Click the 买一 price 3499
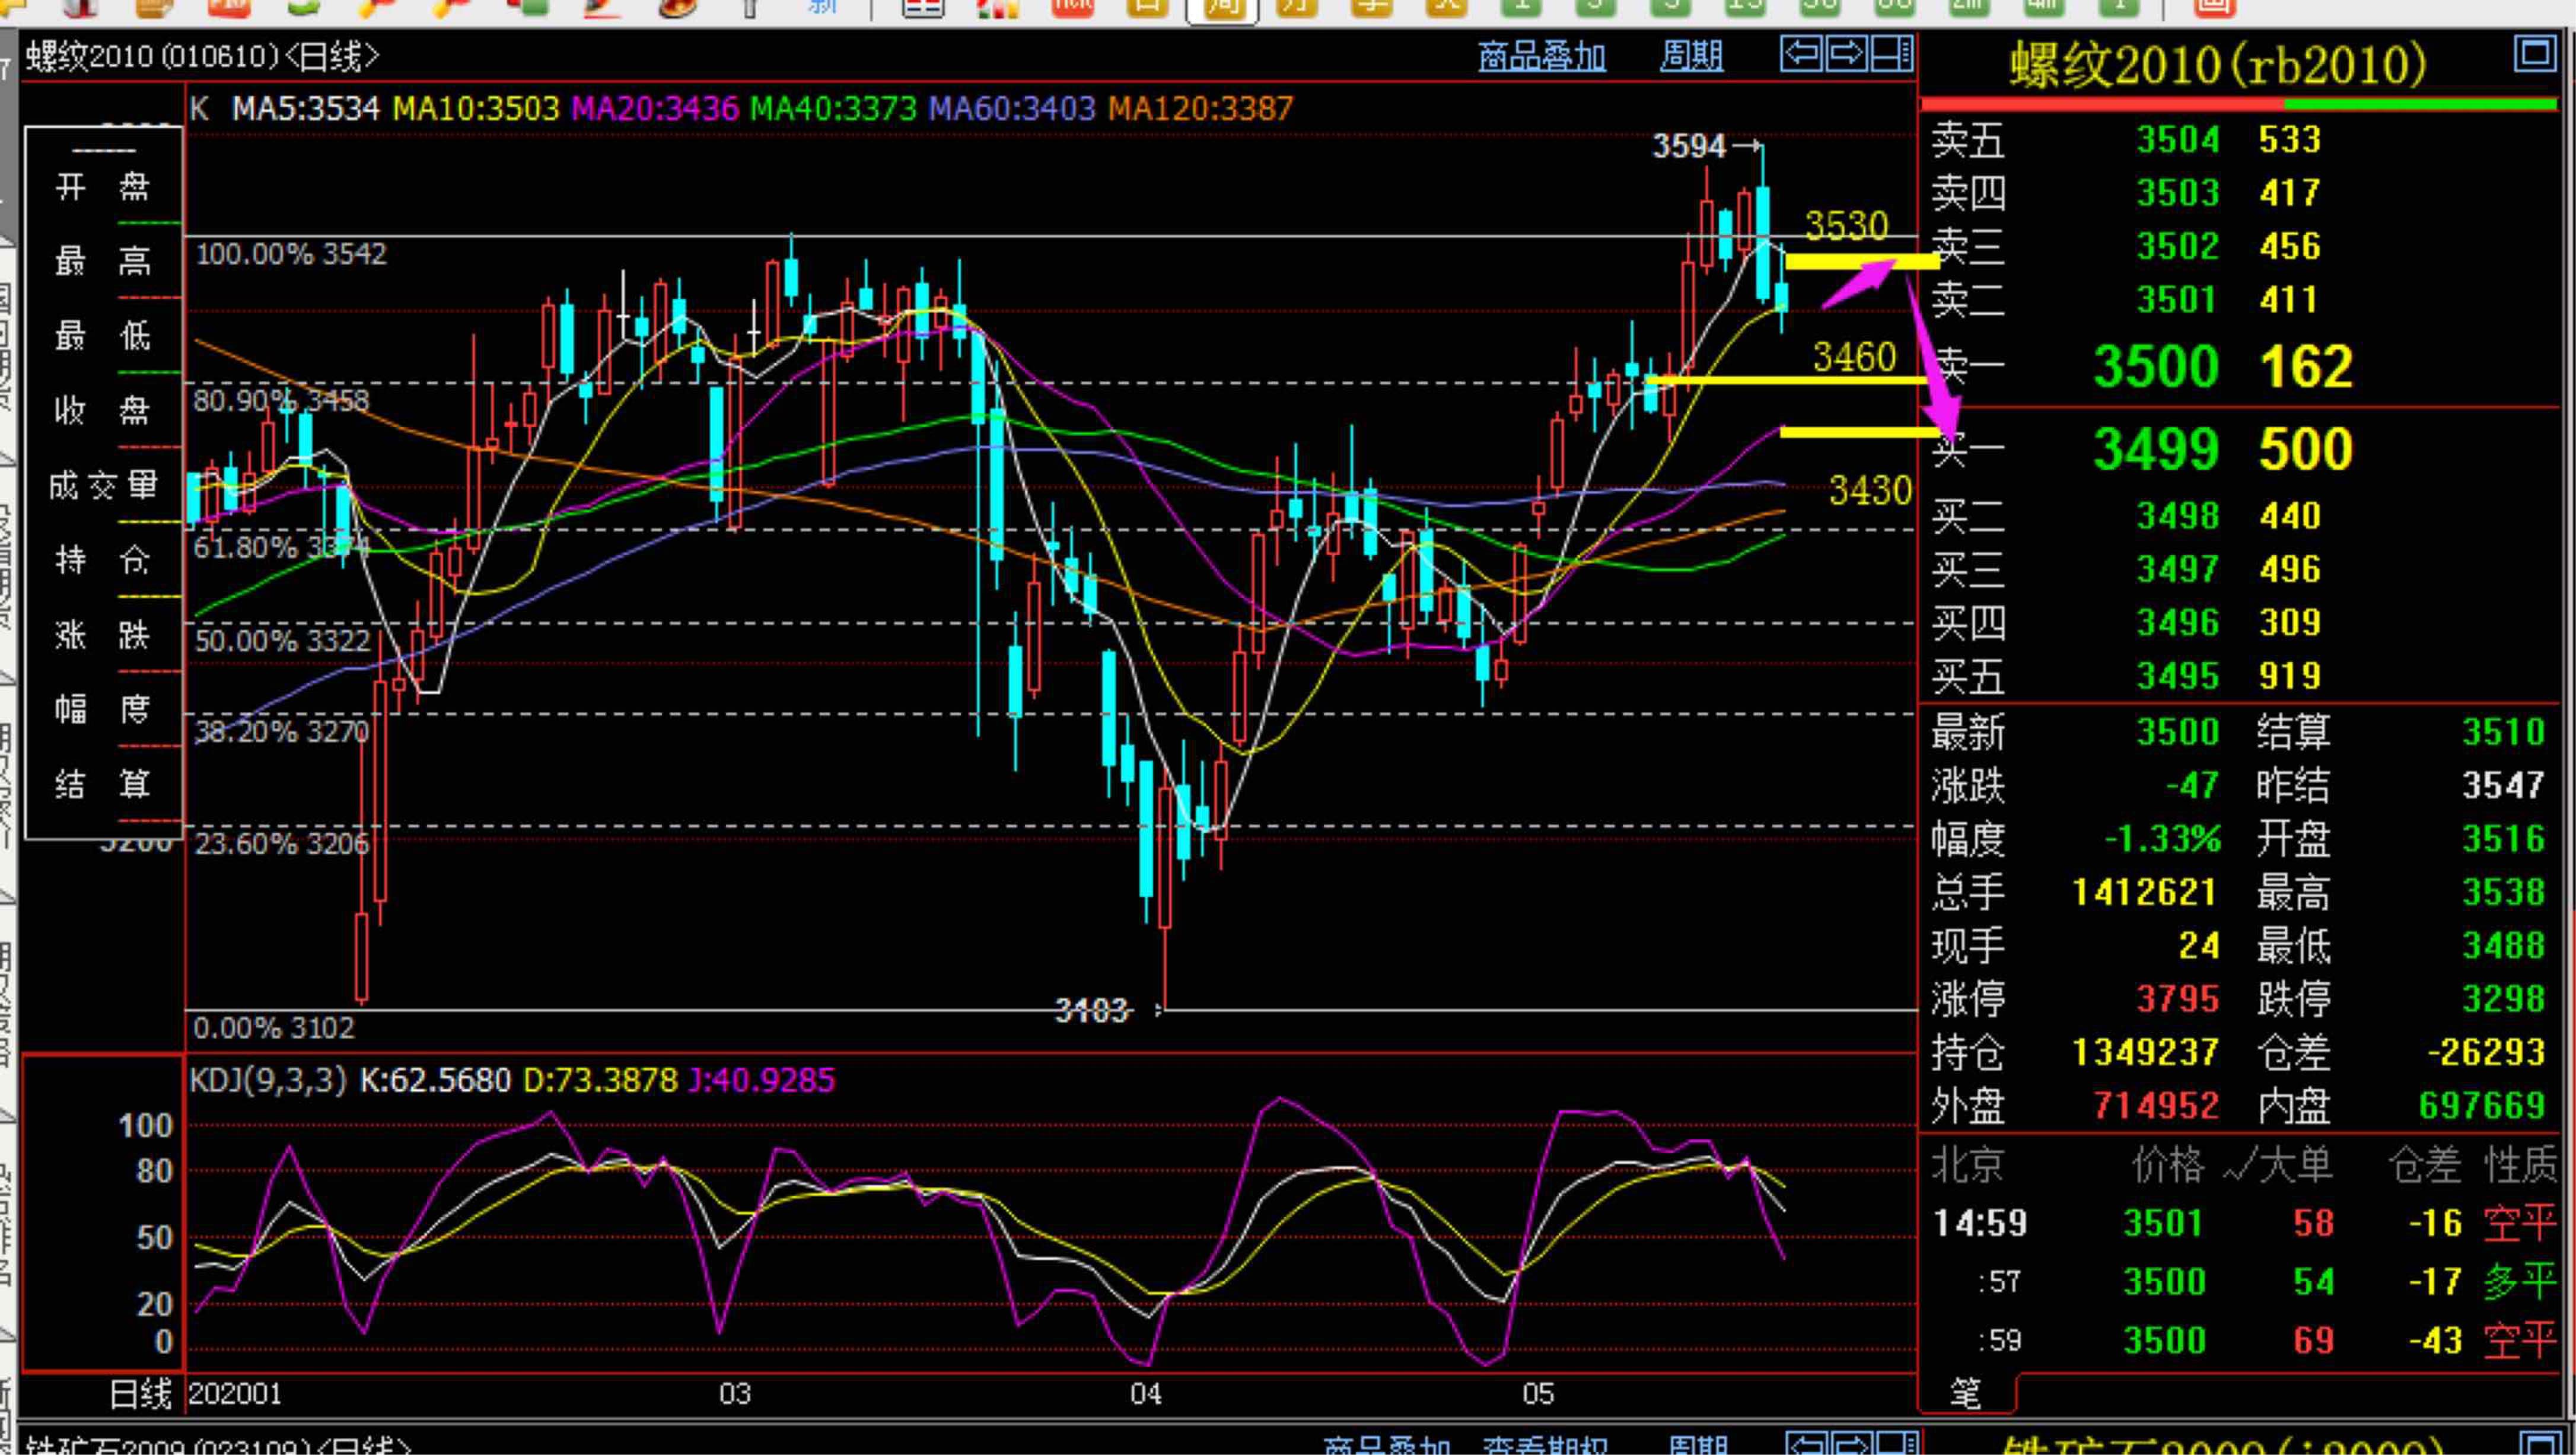The width and height of the screenshot is (2576, 1455). [x=2156, y=449]
